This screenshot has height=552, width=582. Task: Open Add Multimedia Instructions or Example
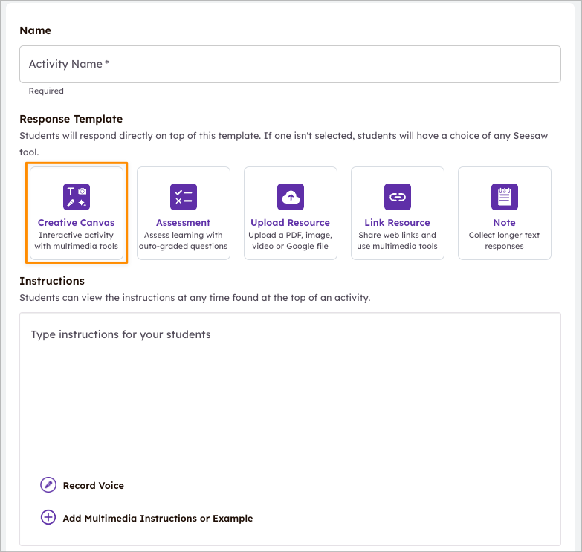[158, 519]
